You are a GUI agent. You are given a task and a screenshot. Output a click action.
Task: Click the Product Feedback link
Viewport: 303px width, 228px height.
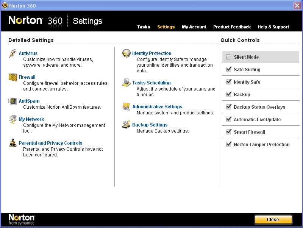[x=232, y=27]
